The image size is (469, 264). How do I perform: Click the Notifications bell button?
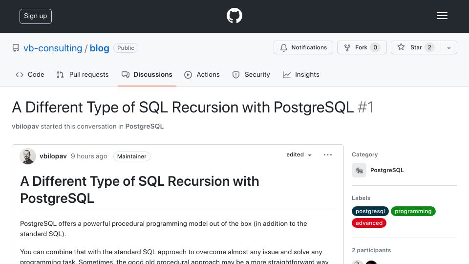pos(303,47)
